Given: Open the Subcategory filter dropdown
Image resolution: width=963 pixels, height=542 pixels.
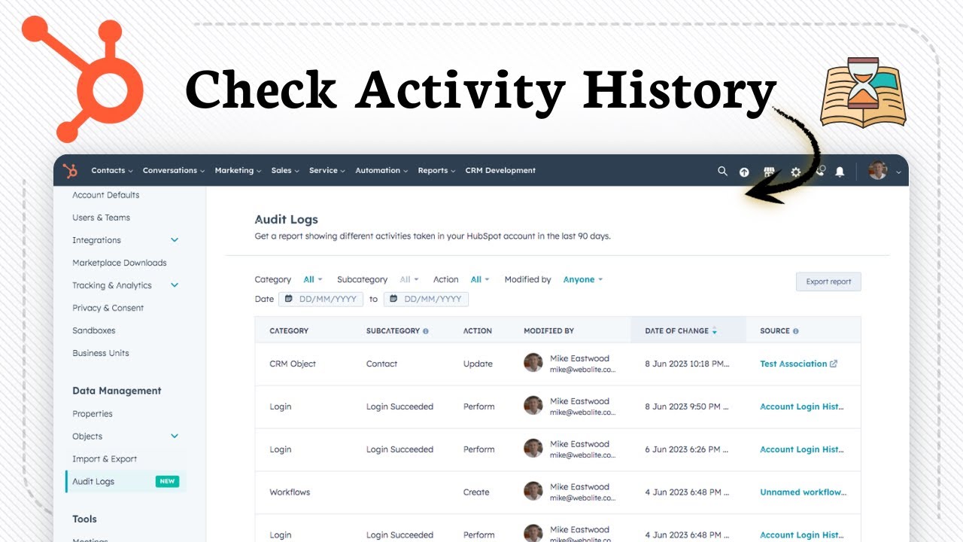Looking at the screenshot, I should tap(409, 279).
